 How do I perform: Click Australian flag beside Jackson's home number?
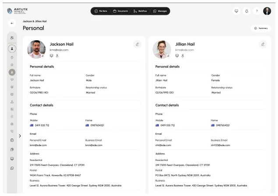point(87,125)
